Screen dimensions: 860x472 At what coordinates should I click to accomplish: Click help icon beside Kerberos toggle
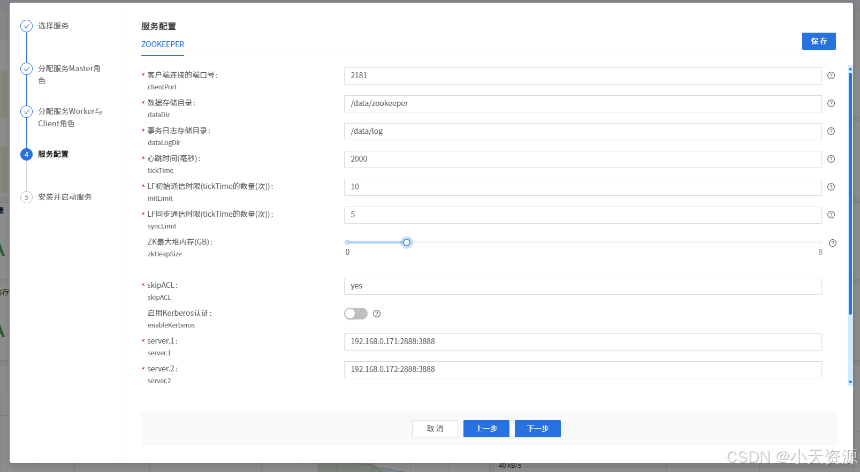click(377, 314)
